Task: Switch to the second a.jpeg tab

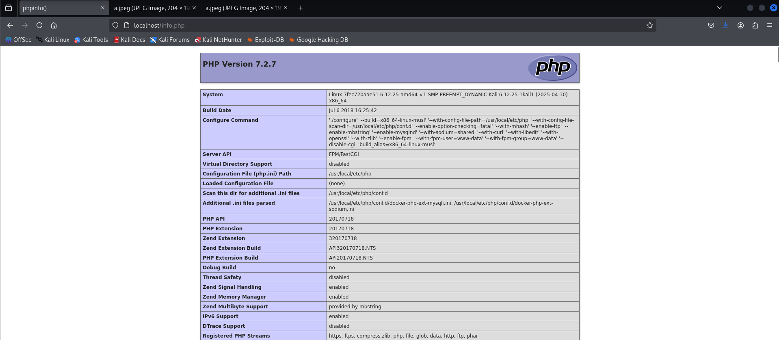Action: click(x=150, y=8)
